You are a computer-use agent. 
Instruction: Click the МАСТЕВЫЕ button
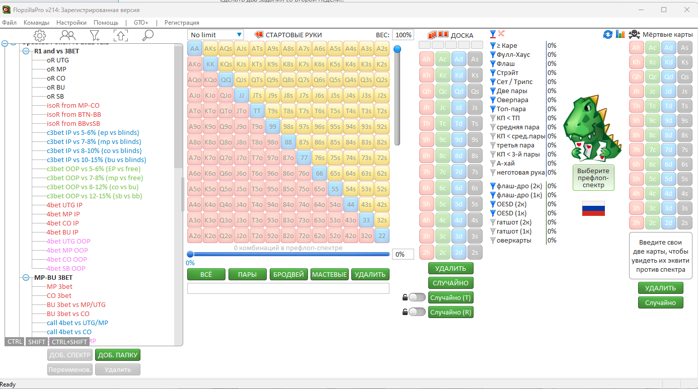330,274
